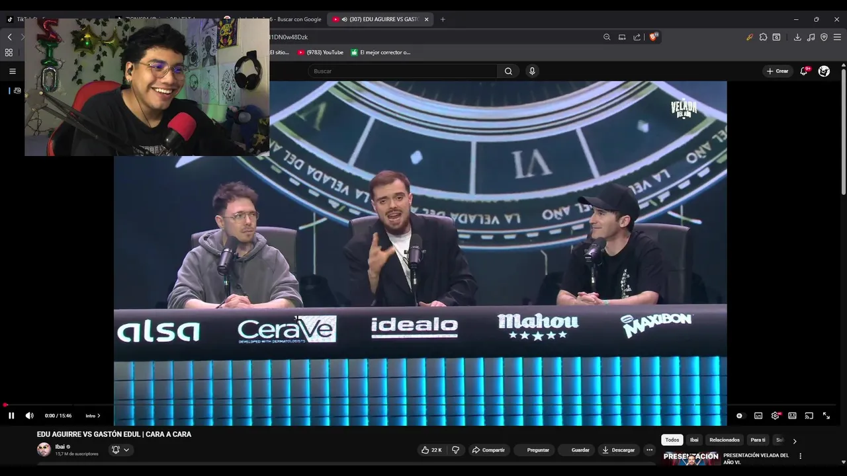
Task: Open a new tab with plus button
Action: pyautogui.click(x=443, y=19)
